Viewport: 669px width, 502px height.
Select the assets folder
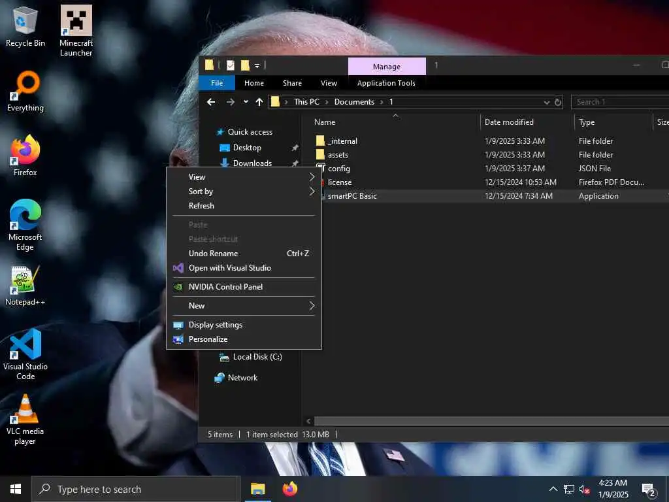[338, 154]
